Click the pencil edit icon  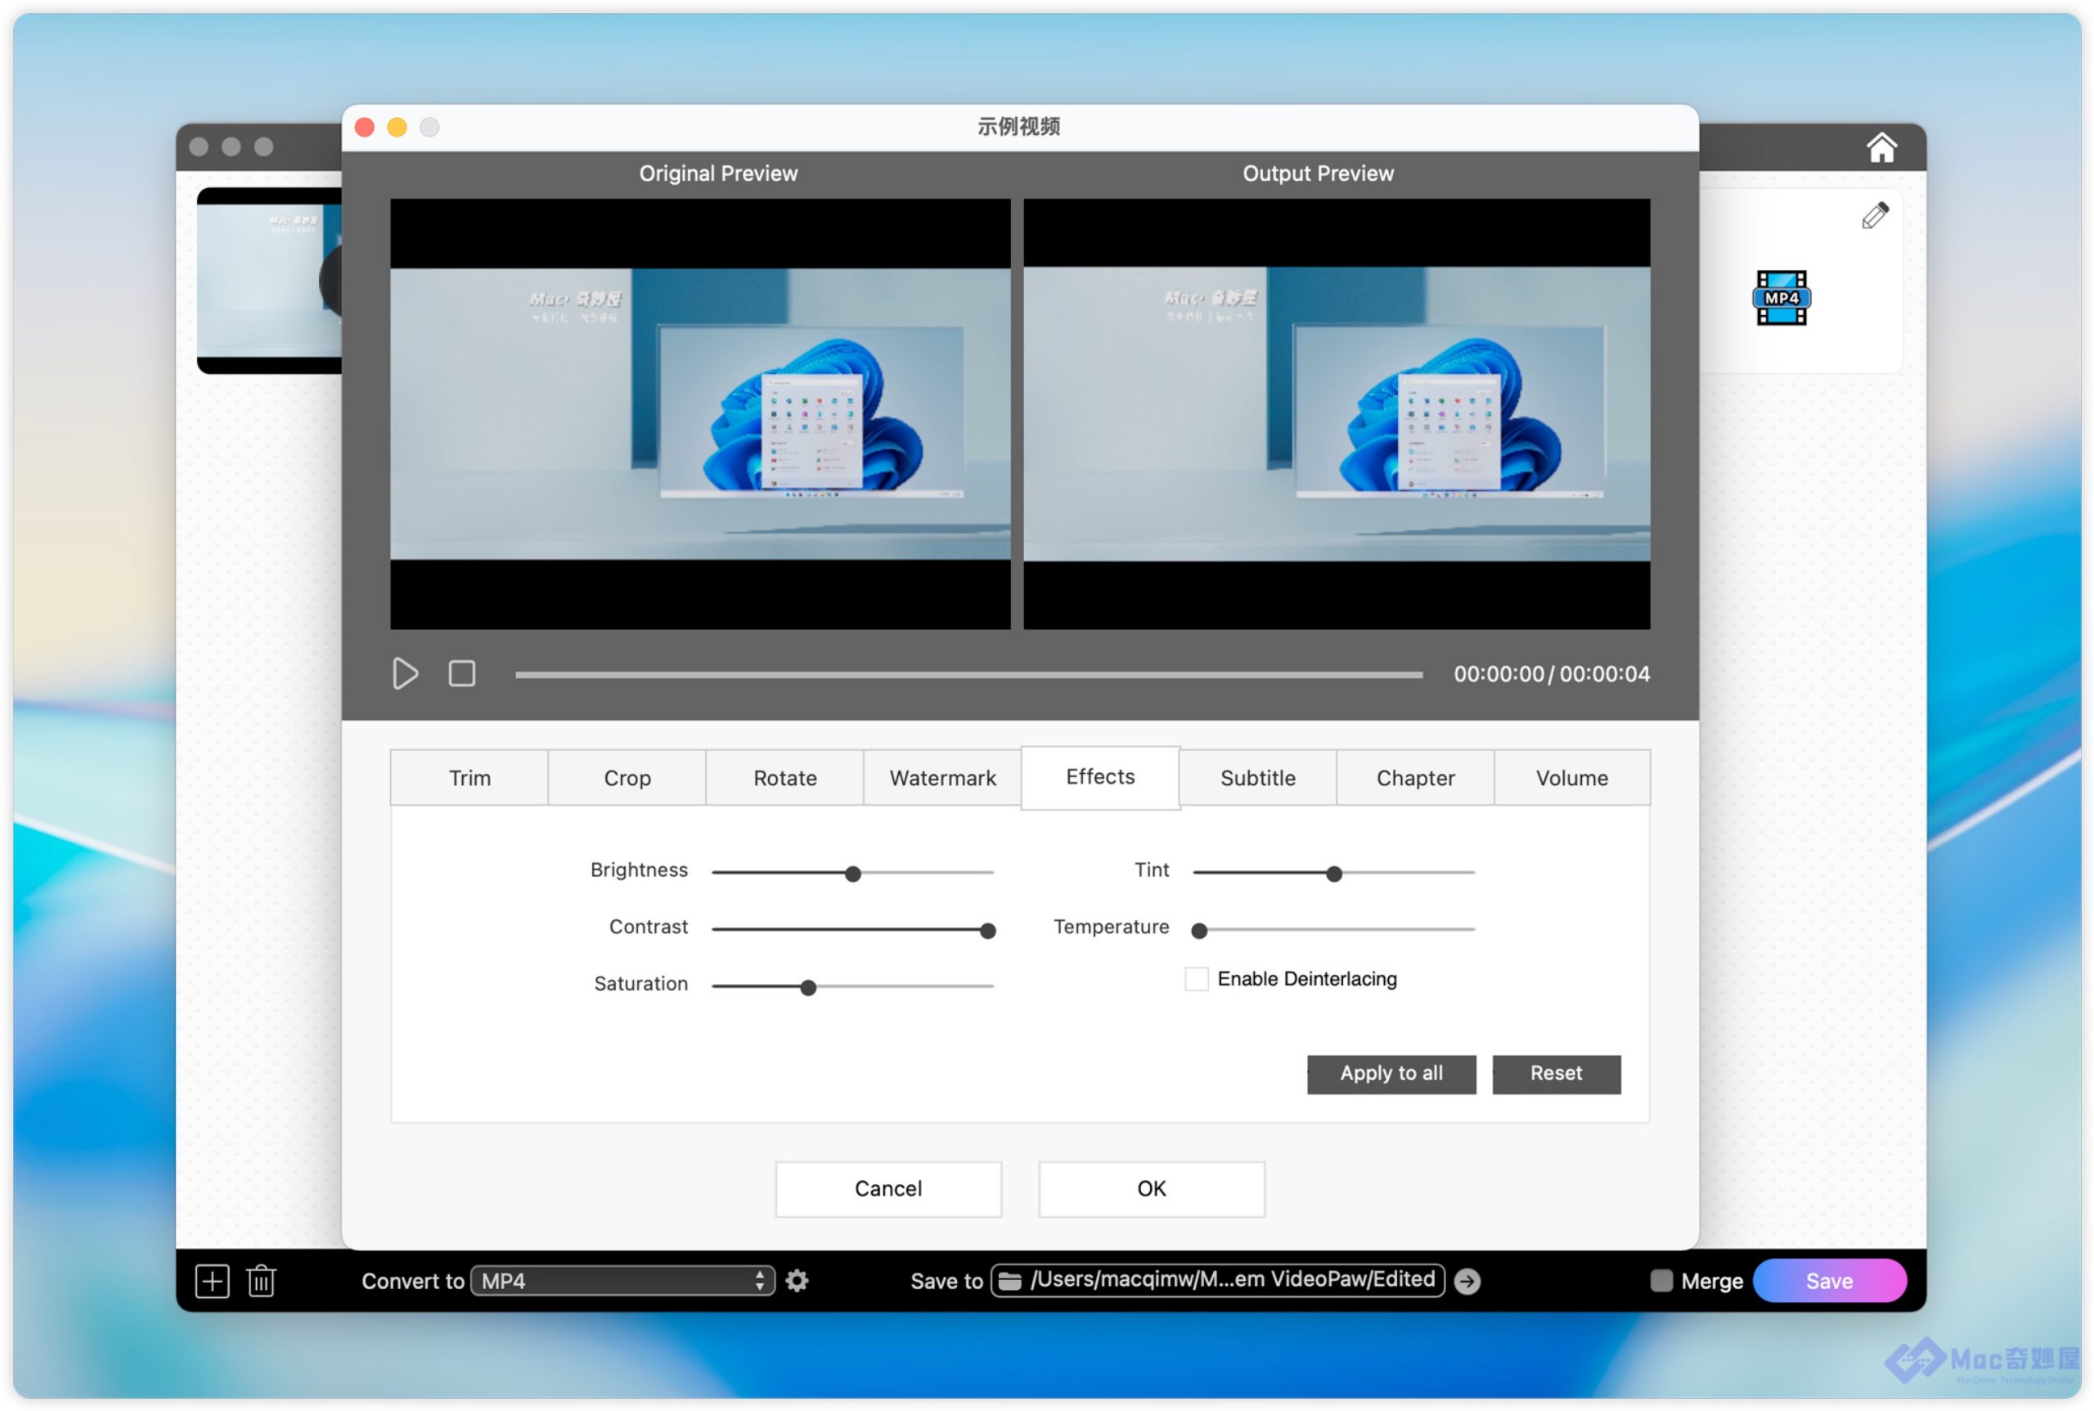pyautogui.click(x=1875, y=216)
